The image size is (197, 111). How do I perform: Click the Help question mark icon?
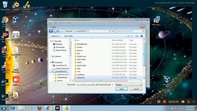[142, 36]
